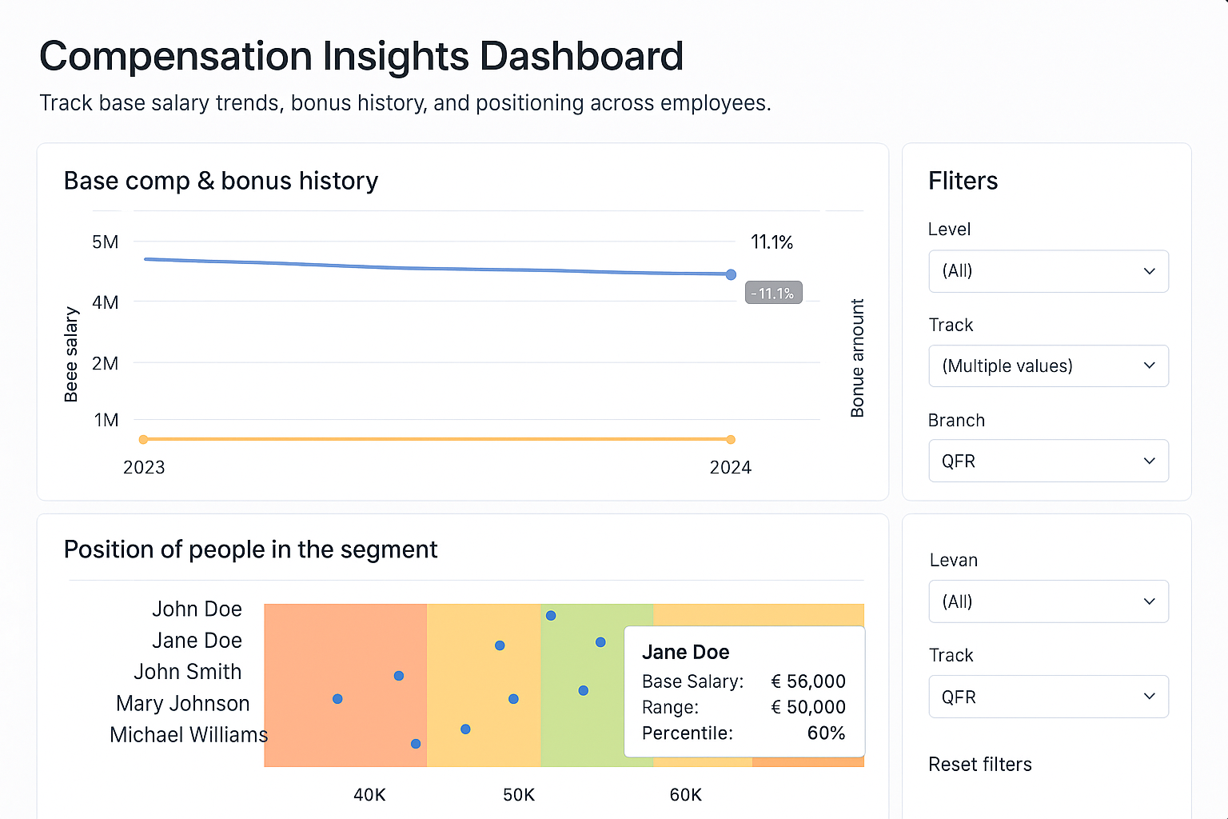Image resolution: width=1228 pixels, height=819 pixels.
Task: Click the chevron on the Level dropdown
Action: pyautogui.click(x=1150, y=271)
